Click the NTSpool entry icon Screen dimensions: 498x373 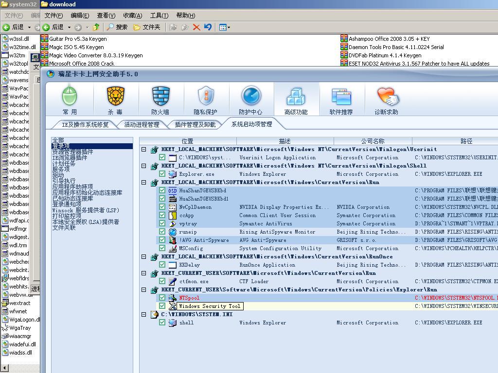(173, 298)
